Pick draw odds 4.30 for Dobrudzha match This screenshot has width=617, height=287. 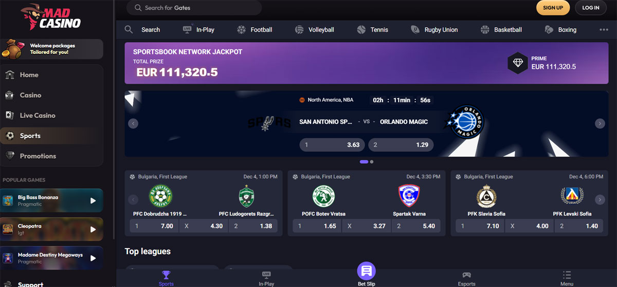click(204, 226)
